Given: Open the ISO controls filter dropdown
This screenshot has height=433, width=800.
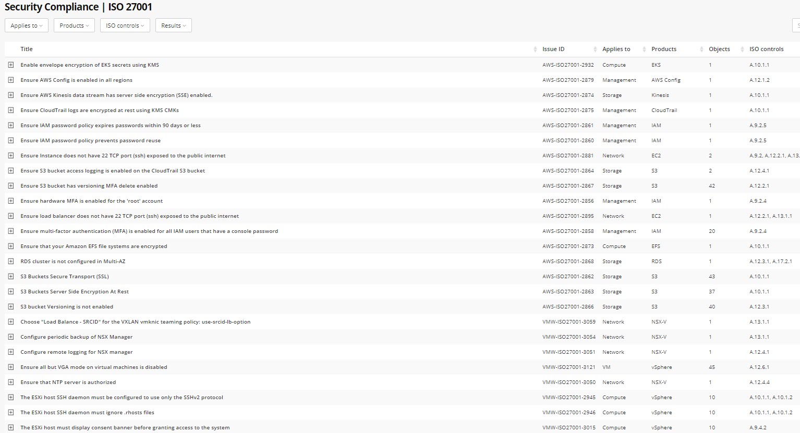Looking at the screenshot, I should coord(125,26).
